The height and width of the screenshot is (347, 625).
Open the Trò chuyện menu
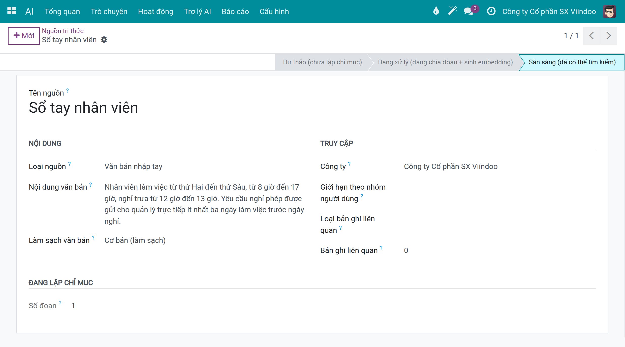point(109,12)
